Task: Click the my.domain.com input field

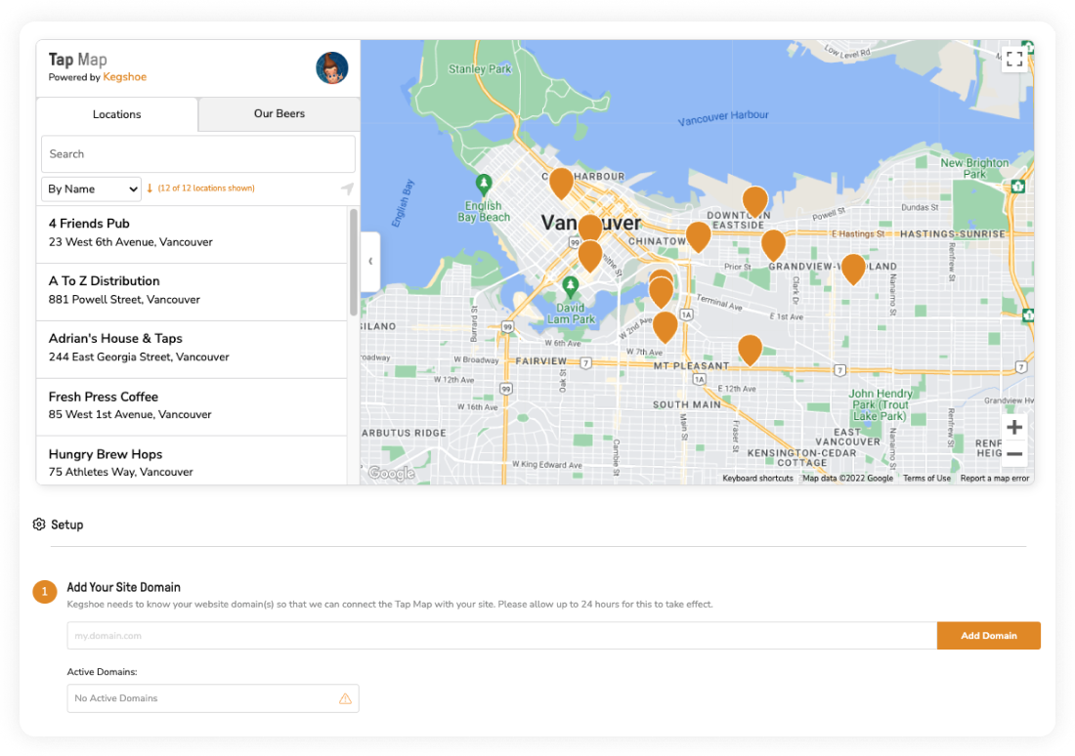Action: click(x=502, y=635)
